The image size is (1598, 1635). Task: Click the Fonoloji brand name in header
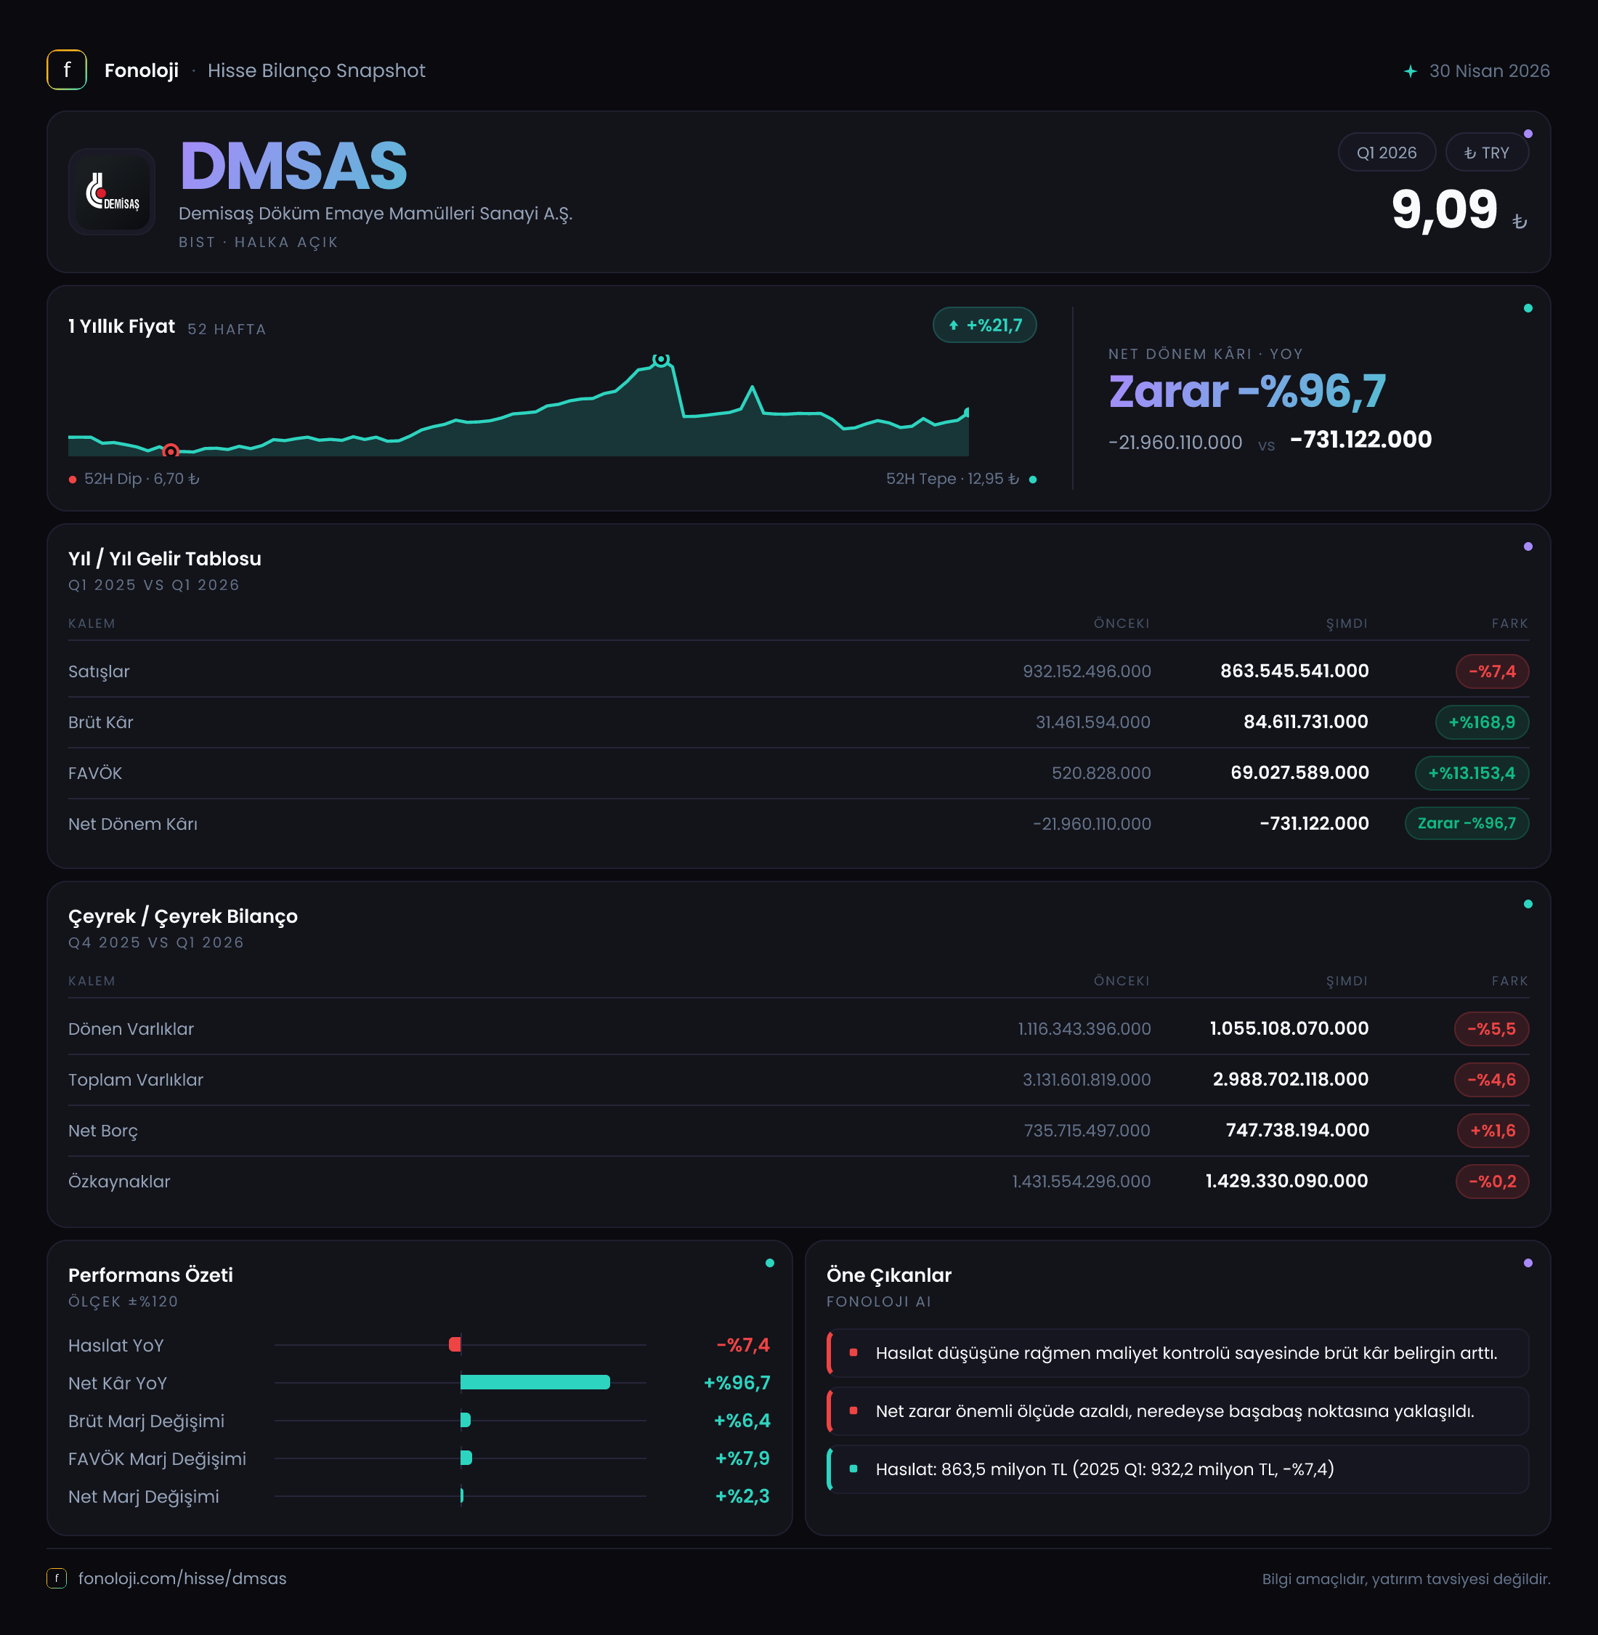141,70
